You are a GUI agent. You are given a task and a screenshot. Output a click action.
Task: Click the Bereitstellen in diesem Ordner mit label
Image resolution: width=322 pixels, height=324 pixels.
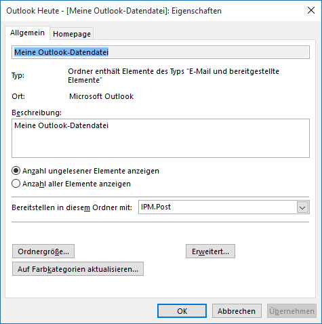(x=72, y=207)
